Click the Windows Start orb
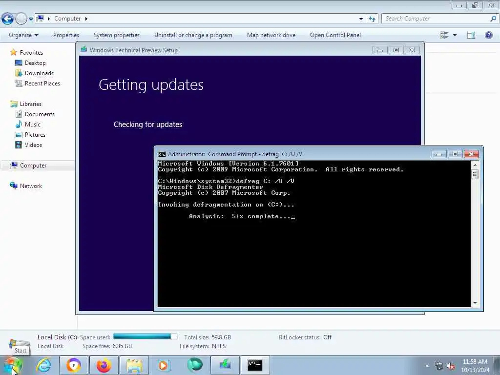 pos(13,365)
